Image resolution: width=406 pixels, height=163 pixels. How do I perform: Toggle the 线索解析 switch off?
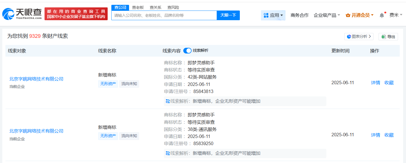[187, 51]
